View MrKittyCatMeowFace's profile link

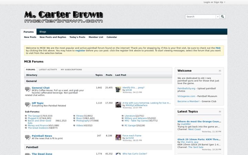(x=136, y=105)
